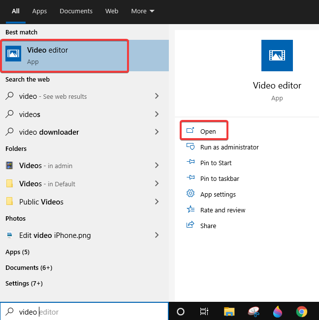
Task: Select 'Edit video iPhone.png' photo result
Action: (x=84, y=235)
